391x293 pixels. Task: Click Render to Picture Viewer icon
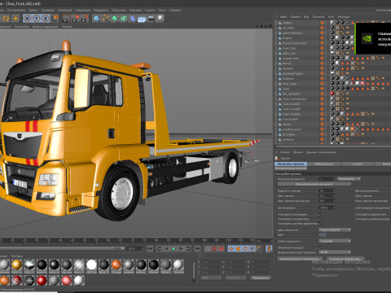[75, 19]
